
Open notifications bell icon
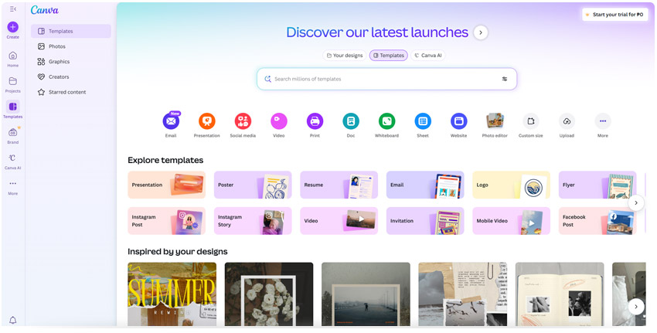coord(12,321)
